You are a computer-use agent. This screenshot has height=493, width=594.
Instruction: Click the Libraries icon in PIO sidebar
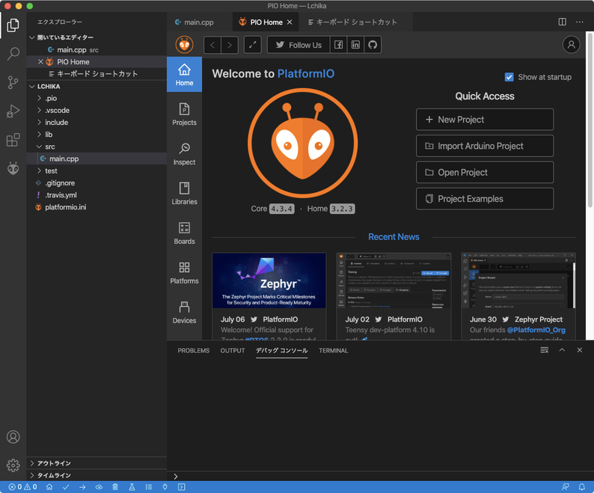184,193
